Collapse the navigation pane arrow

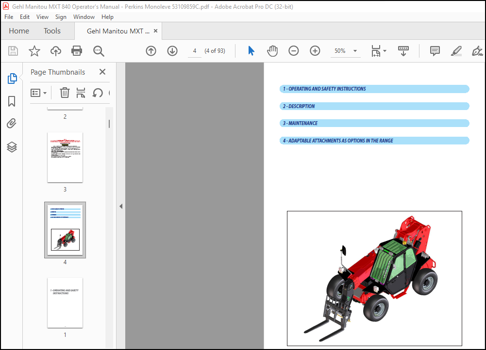[x=121, y=206]
